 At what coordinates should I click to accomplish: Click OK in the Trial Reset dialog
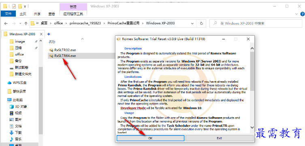point(150,138)
